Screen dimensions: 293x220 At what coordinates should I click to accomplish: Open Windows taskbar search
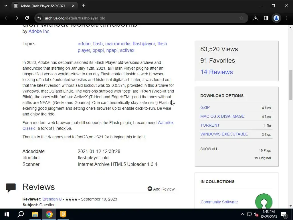pyautogui.click(x=21, y=214)
